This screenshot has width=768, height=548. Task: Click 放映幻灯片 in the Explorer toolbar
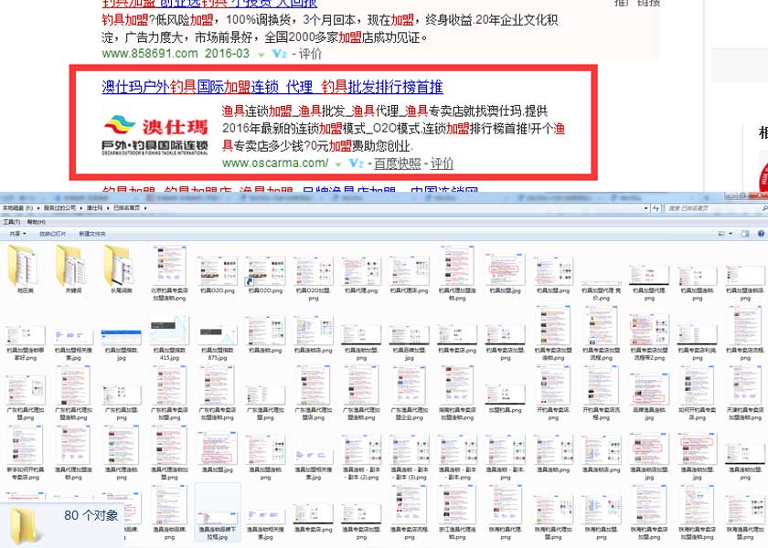click(x=53, y=234)
